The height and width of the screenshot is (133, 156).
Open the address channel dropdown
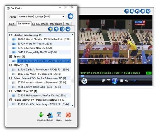pos(63,17)
